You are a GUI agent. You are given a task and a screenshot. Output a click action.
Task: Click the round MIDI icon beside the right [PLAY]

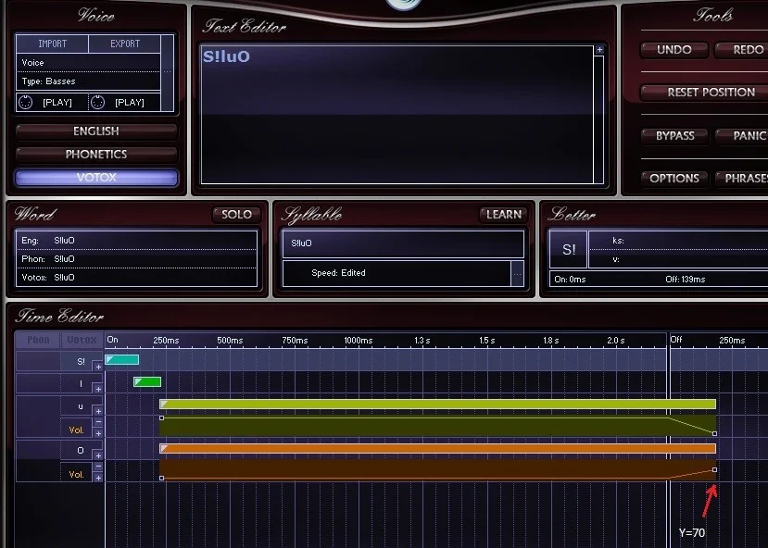[97, 102]
